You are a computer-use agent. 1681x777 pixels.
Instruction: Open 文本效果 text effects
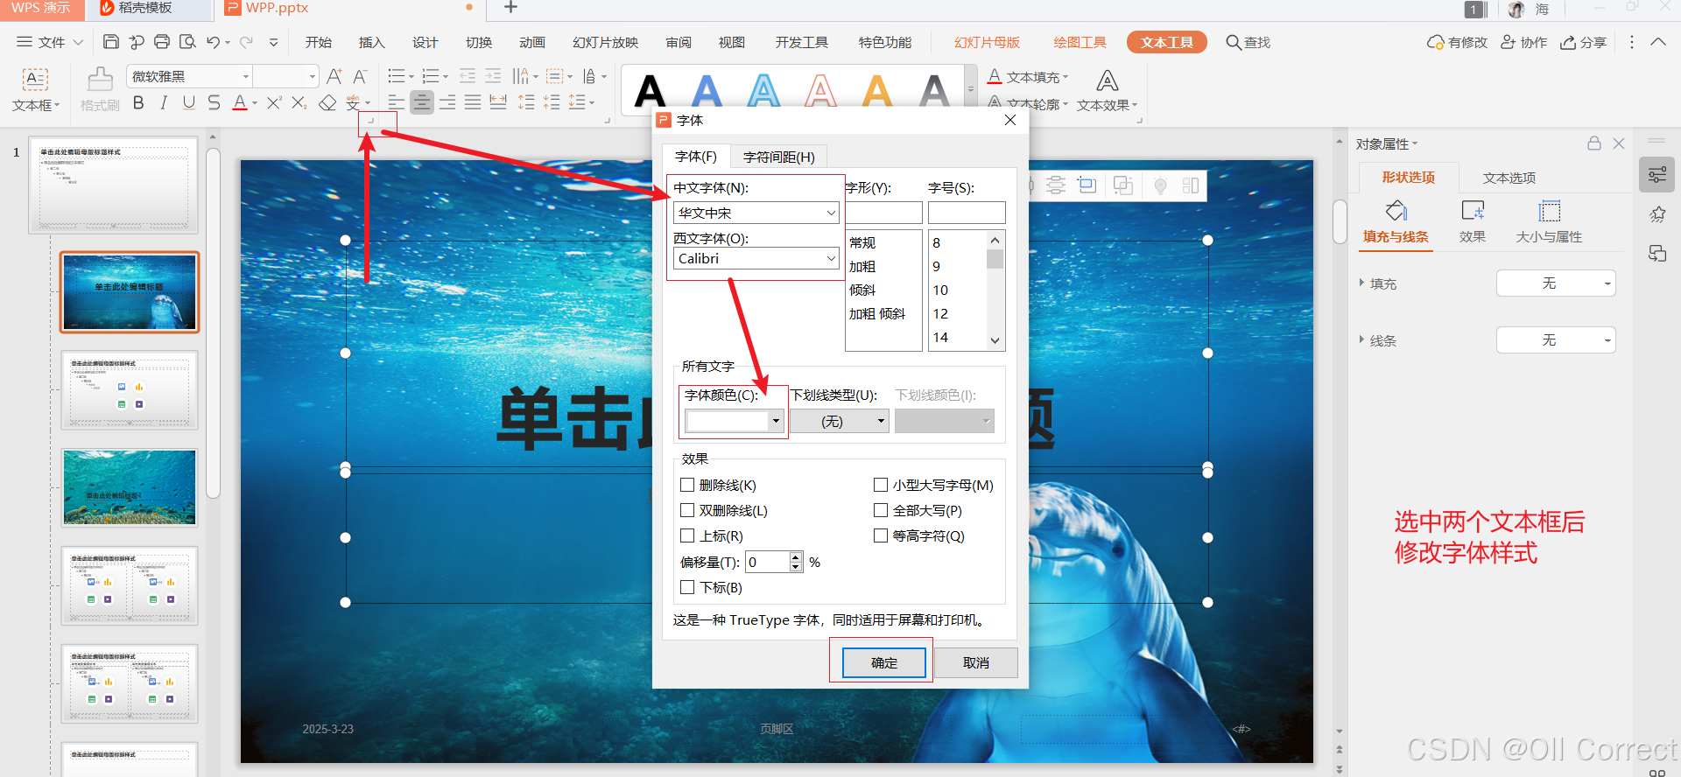coord(1108,91)
